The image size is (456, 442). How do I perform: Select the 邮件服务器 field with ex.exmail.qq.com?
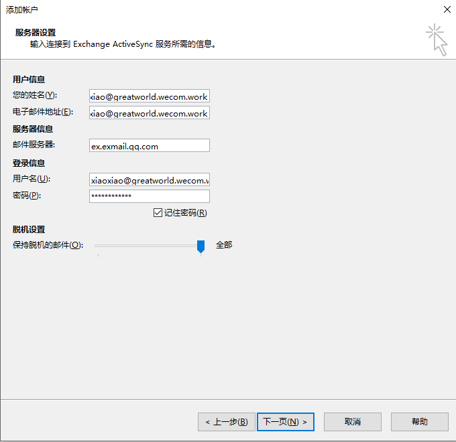click(149, 146)
